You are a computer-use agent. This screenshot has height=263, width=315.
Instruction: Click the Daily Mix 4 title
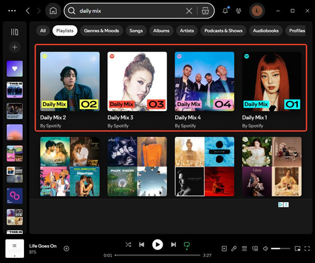point(188,117)
